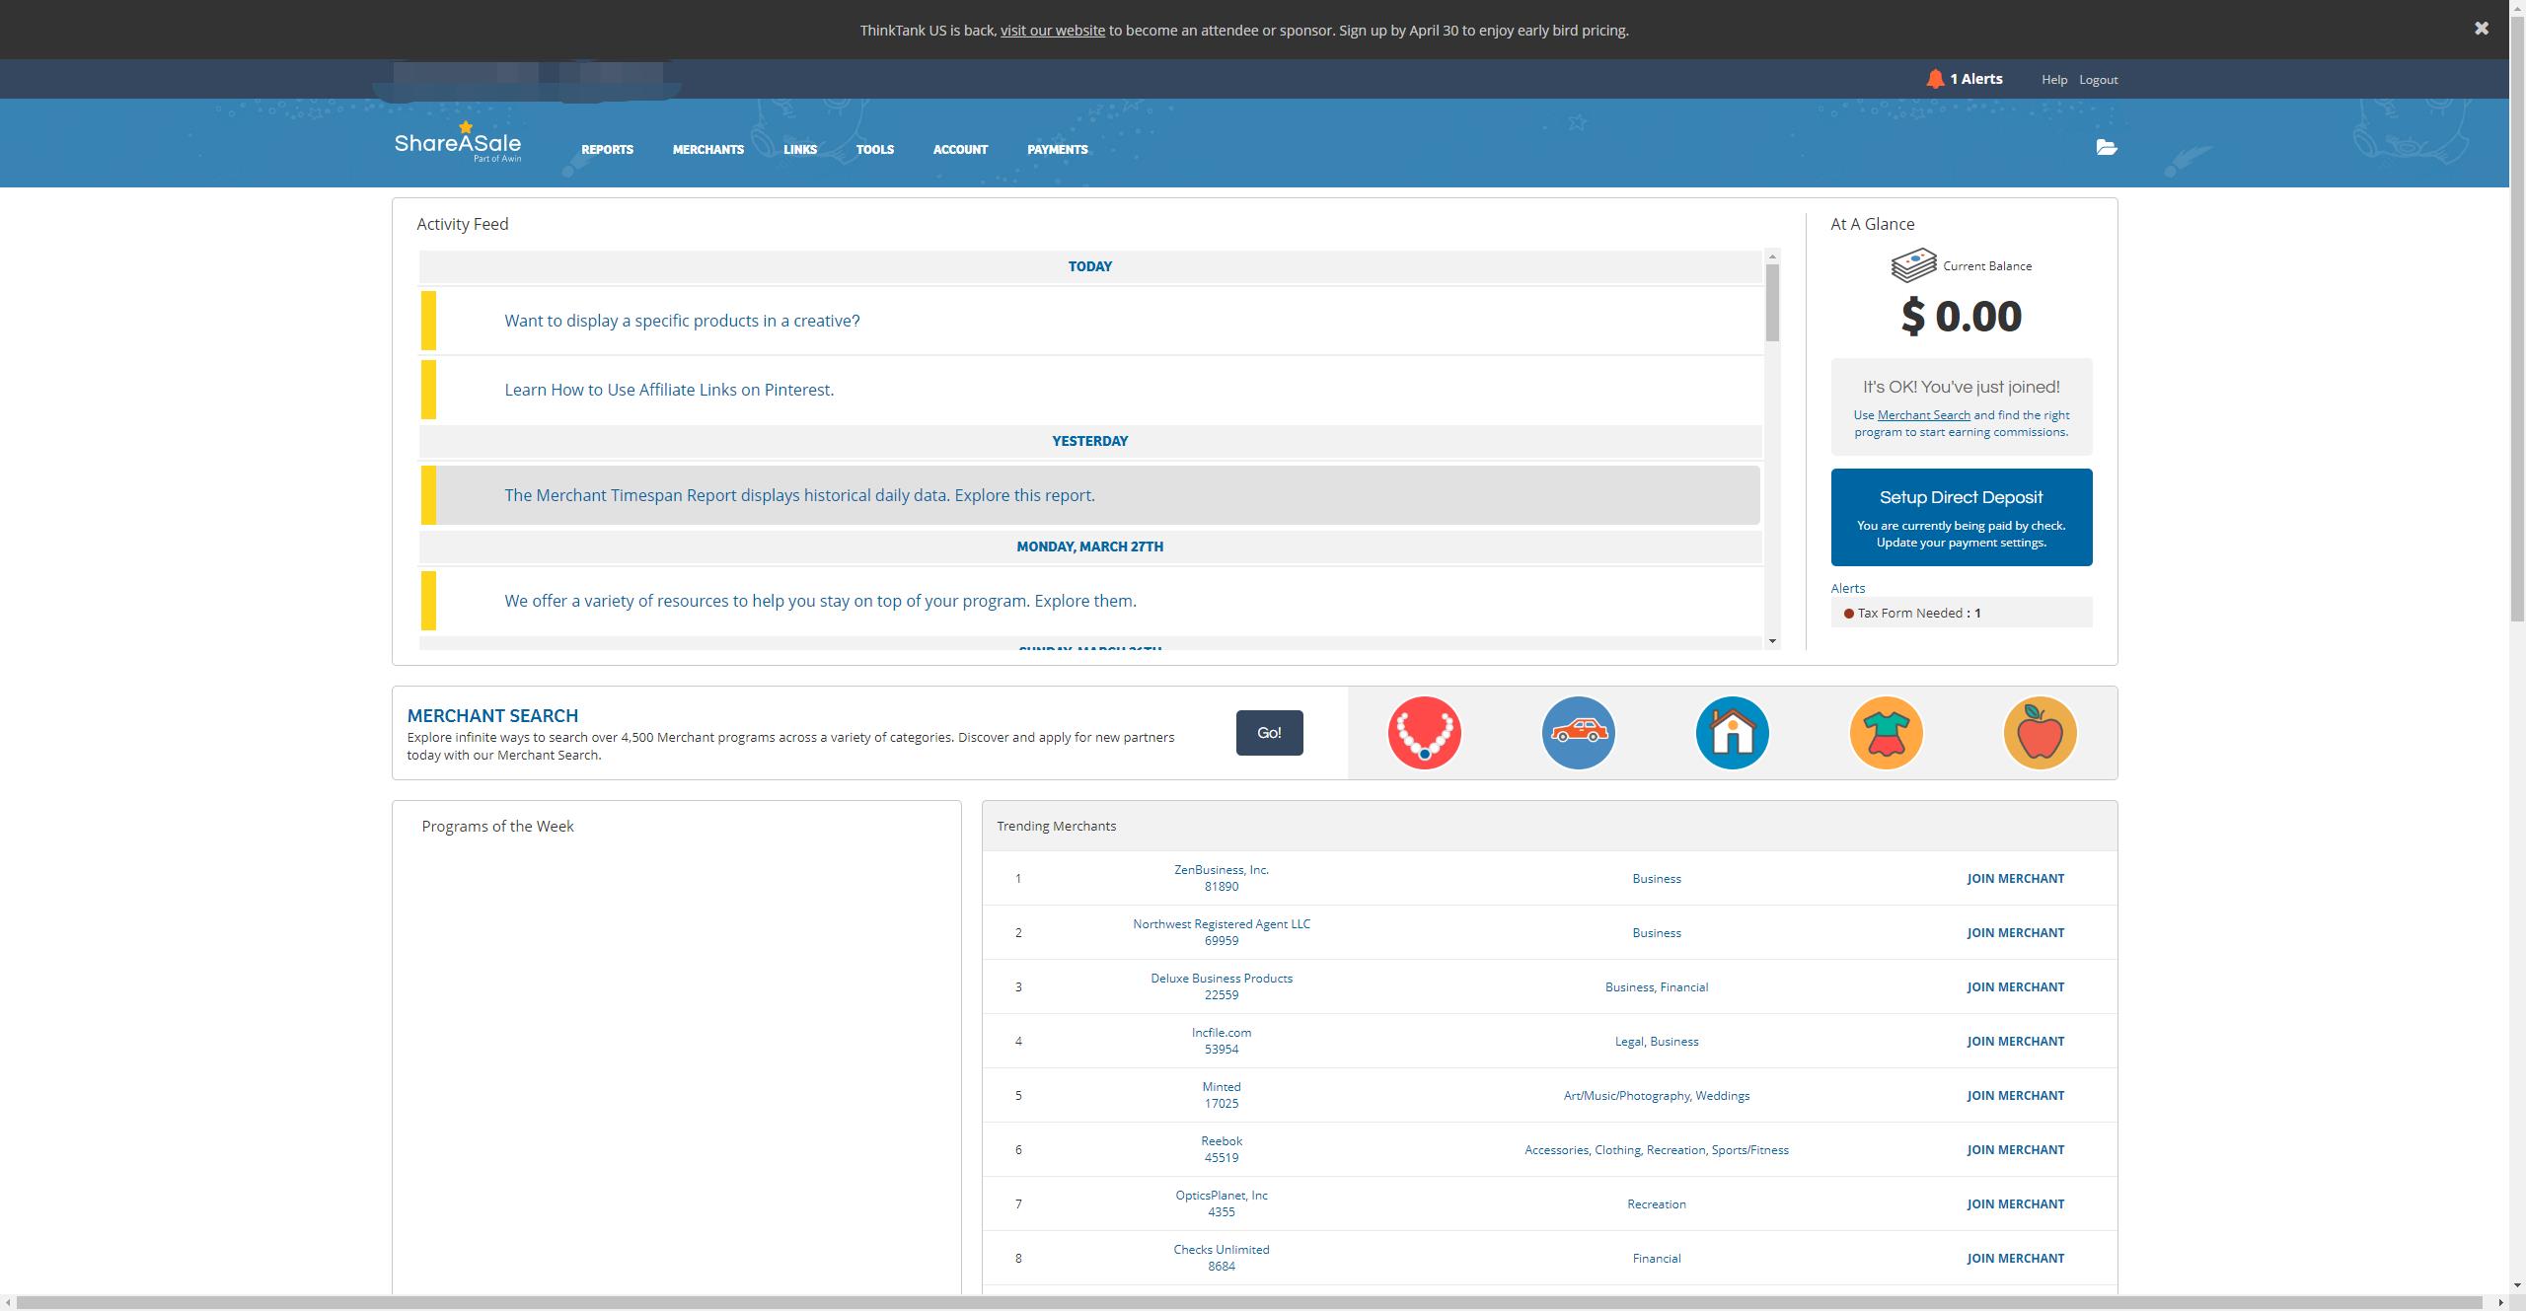Screen dimensions: 2526x1311
Task: Click Activity Feed scroll up arrow
Action: (1772, 255)
